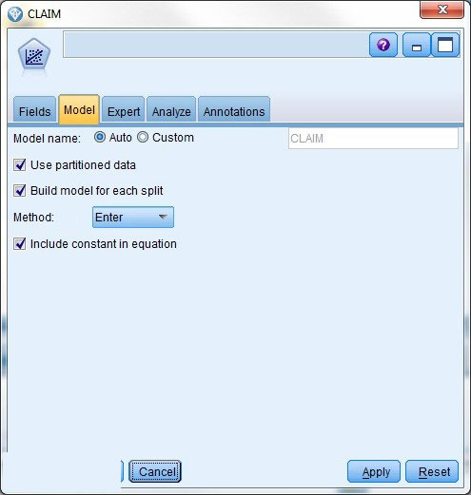Switch to the Fields tab
The image size is (471, 495).
coord(34,109)
